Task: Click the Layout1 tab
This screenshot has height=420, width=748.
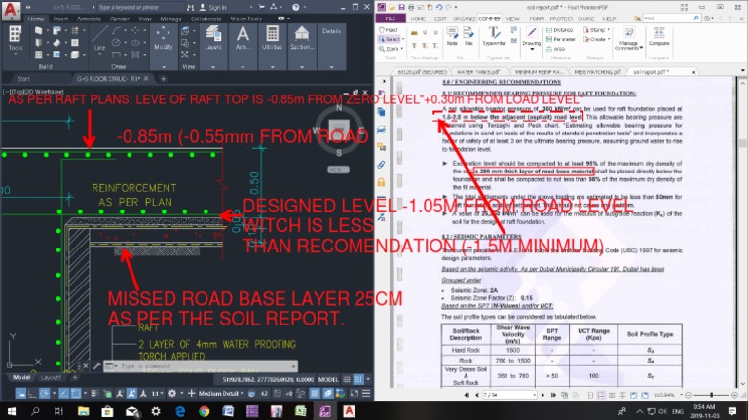Action: [50, 377]
